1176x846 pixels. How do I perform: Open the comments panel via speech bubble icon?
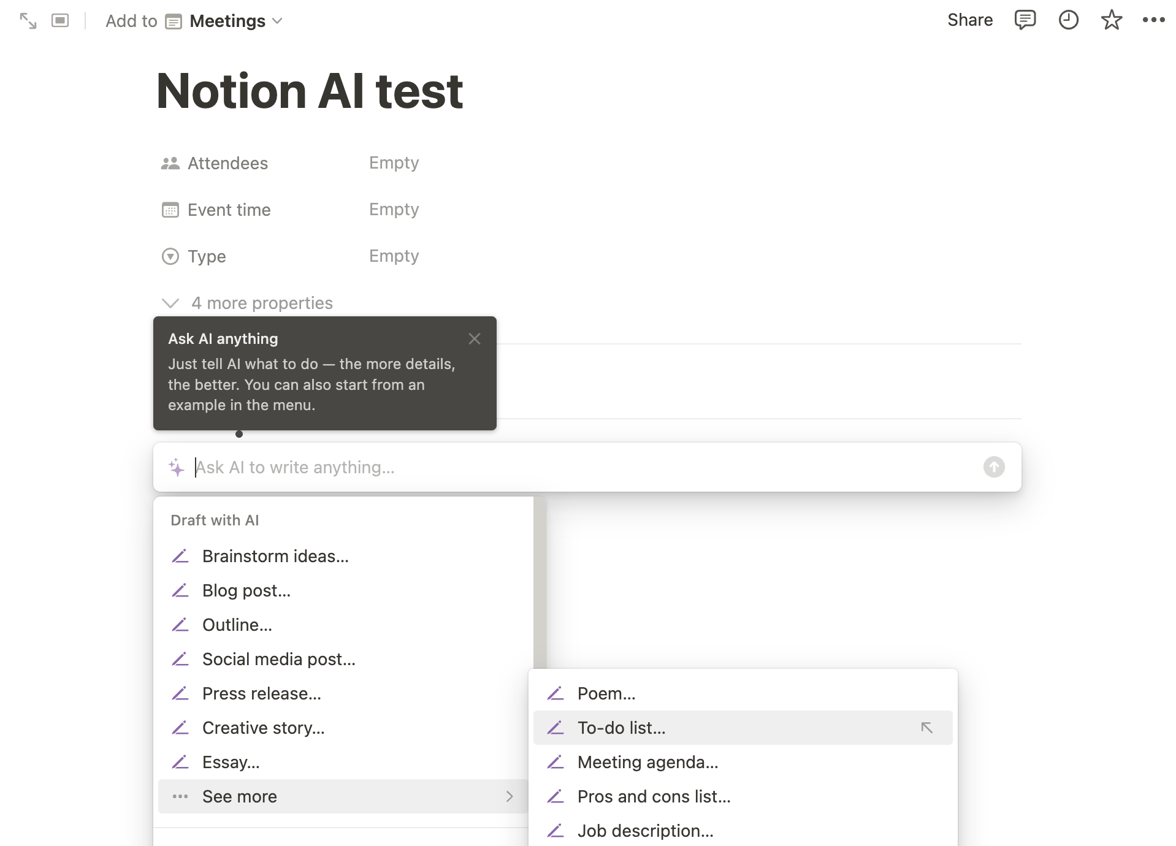click(1025, 20)
